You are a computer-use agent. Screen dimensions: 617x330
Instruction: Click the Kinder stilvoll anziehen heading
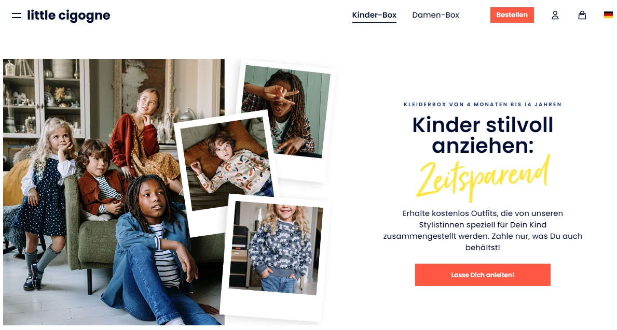tap(483, 135)
